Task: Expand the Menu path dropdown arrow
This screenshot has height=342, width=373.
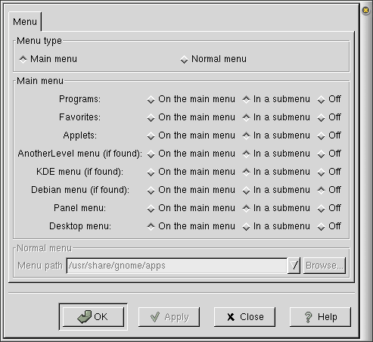Action: pyautogui.click(x=294, y=266)
